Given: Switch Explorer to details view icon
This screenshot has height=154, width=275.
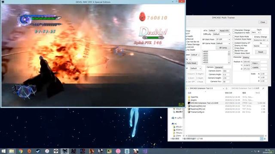Looking at the screenshot, I should click(262, 139).
